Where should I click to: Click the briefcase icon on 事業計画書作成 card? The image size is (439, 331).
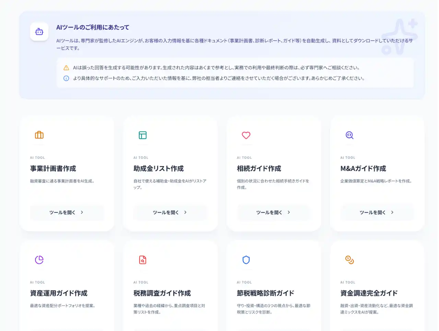tap(39, 135)
